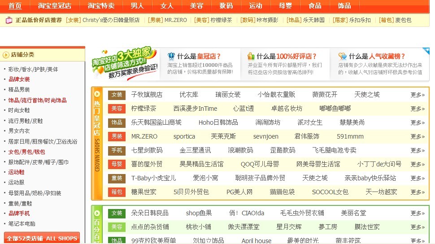This screenshot has width=435, height=244.
Task: Click the arrow icon next to 店铺分类
Action: (6, 55)
